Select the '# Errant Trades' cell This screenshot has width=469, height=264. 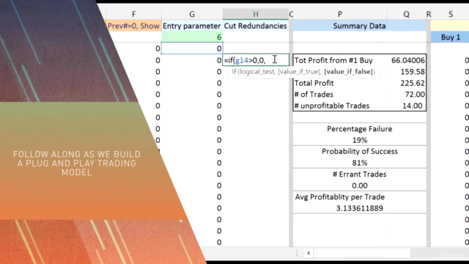[x=360, y=175]
